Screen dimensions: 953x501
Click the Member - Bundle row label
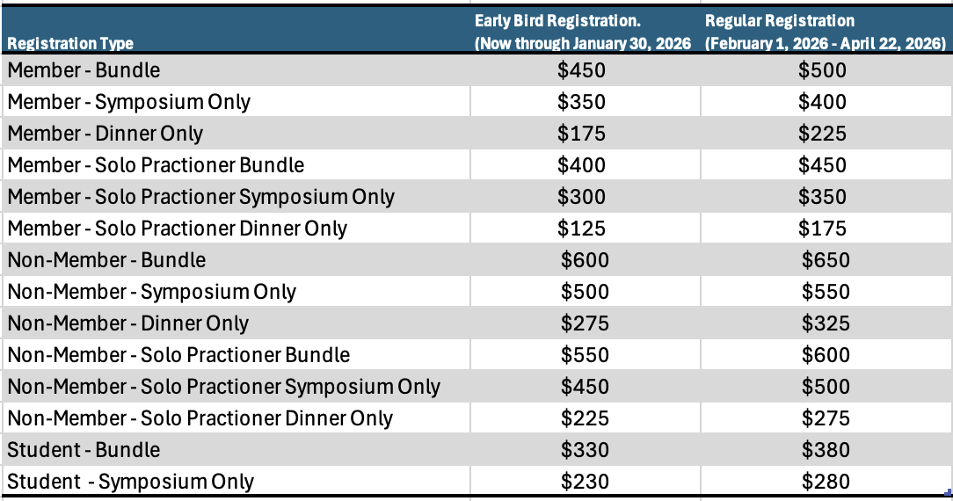84,70
